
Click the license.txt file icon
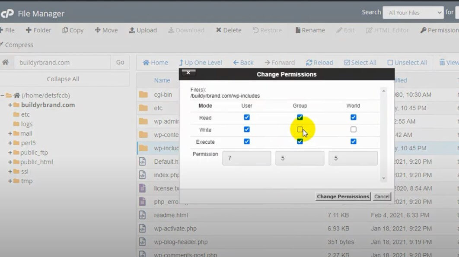[x=142, y=188]
